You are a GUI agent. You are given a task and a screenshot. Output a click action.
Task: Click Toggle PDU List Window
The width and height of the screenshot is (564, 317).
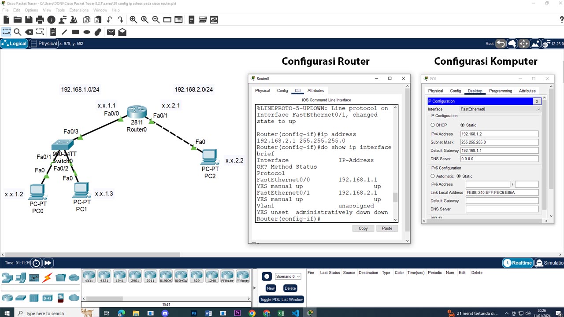[281, 299]
